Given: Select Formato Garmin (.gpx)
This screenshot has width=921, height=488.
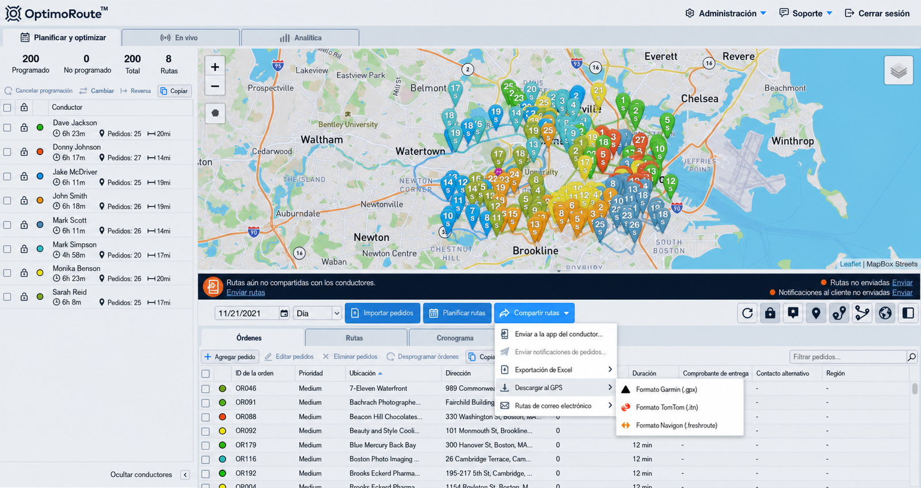Looking at the screenshot, I should (679, 390).
